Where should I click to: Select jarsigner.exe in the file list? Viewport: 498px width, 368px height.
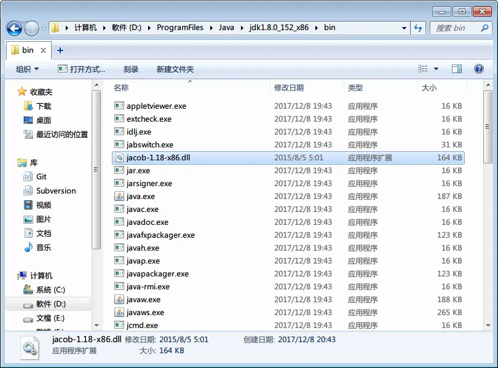288,183
